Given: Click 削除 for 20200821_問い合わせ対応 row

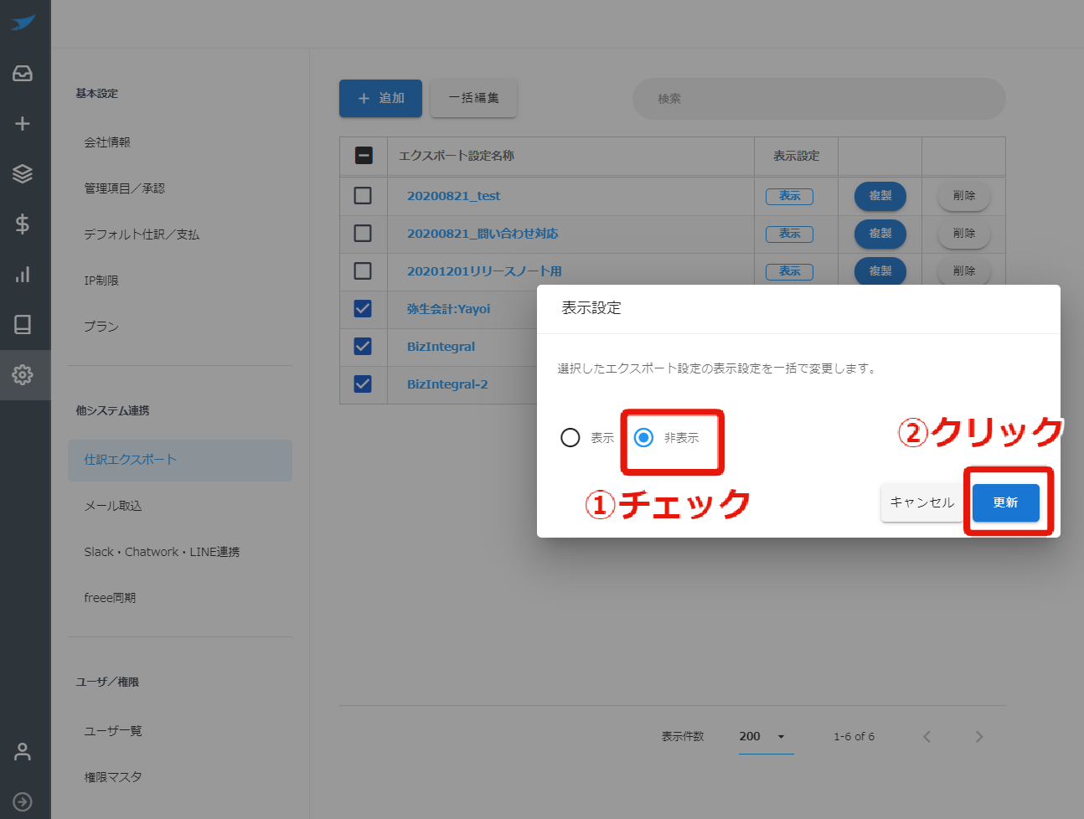Looking at the screenshot, I should click(x=964, y=233).
